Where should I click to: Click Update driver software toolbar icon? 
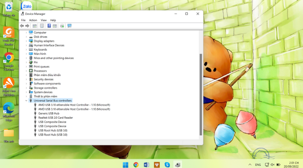62,26
